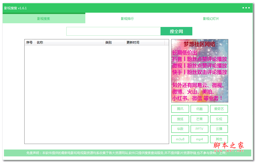The width and height of the screenshot is (256, 163).
Task: Select the 芒果 source button
Action: point(199,119)
